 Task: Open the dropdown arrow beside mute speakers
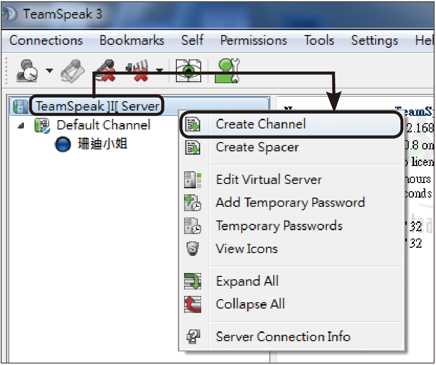(x=159, y=71)
